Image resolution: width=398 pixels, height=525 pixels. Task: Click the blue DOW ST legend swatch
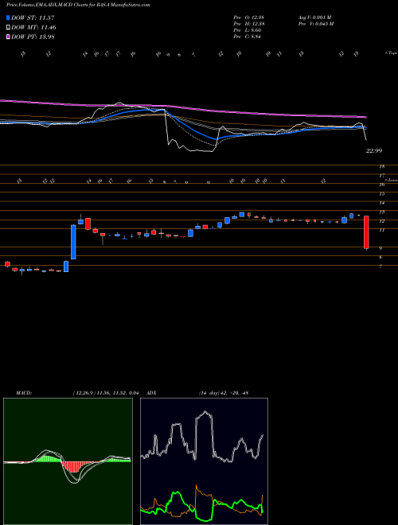(x=8, y=17)
